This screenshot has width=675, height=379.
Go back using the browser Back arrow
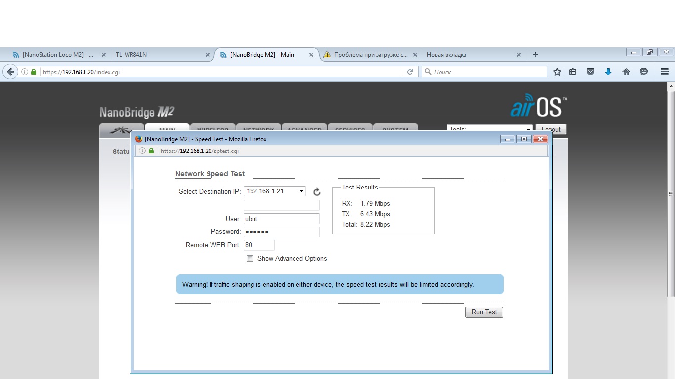pyautogui.click(x=10, y=72)
